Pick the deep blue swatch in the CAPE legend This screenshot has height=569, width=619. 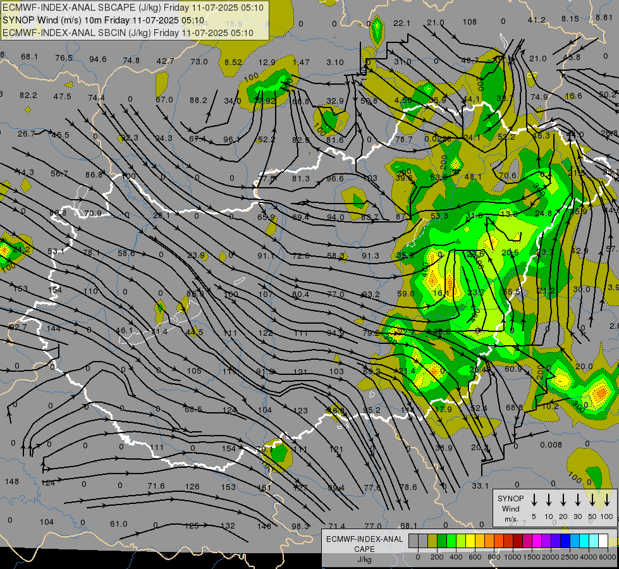coord(565,541)
